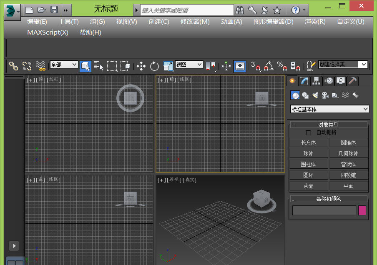Open the 动画(A) menu

pos(231,22)
